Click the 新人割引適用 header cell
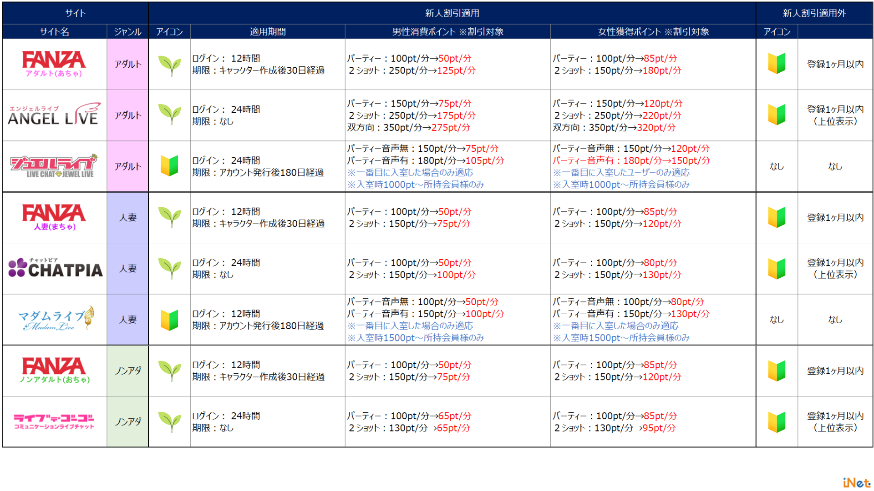874x491 pixels. (x=452, y=13)
